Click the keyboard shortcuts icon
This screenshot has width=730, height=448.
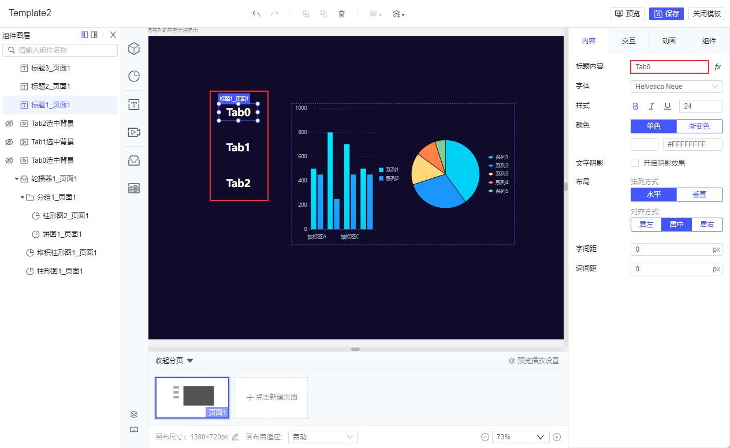[134, 430]
